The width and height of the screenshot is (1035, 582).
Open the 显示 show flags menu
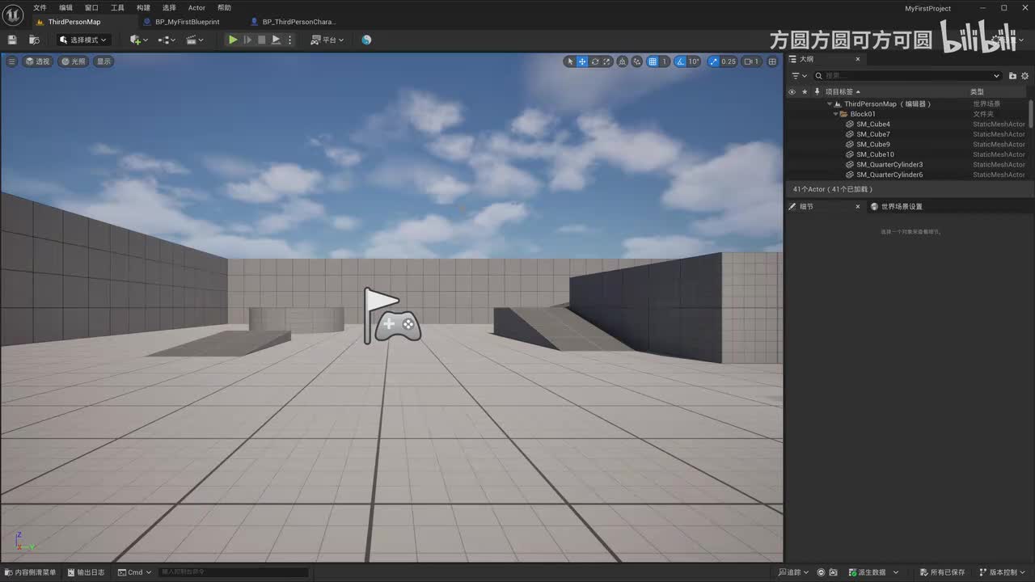103,61
